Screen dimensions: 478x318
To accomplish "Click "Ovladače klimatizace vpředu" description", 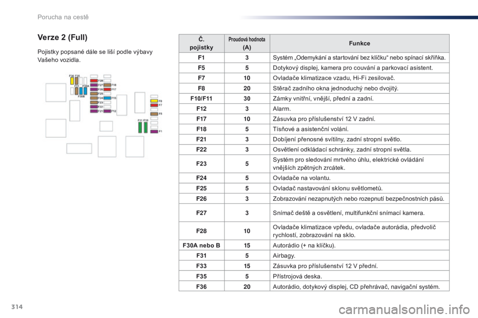I will point(354,231).
